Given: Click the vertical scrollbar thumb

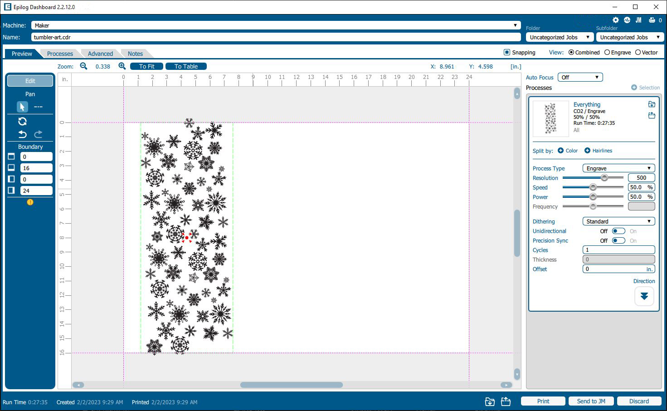Looking at the screenshot, I should [x=517, y=233].
